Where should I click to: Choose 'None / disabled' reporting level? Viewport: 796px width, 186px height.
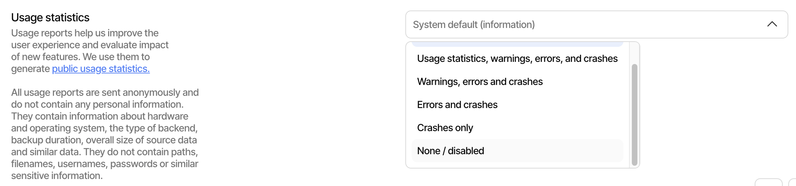pyautogui.click(x=451, y=151)
